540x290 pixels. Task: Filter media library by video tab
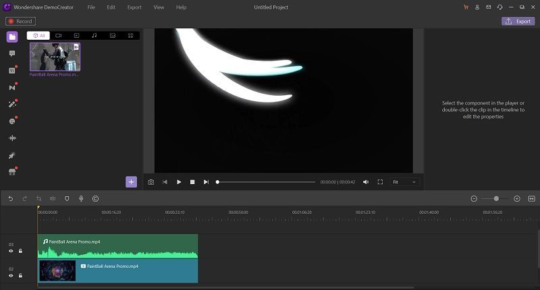pyautogui.click(x=76, y=36)
